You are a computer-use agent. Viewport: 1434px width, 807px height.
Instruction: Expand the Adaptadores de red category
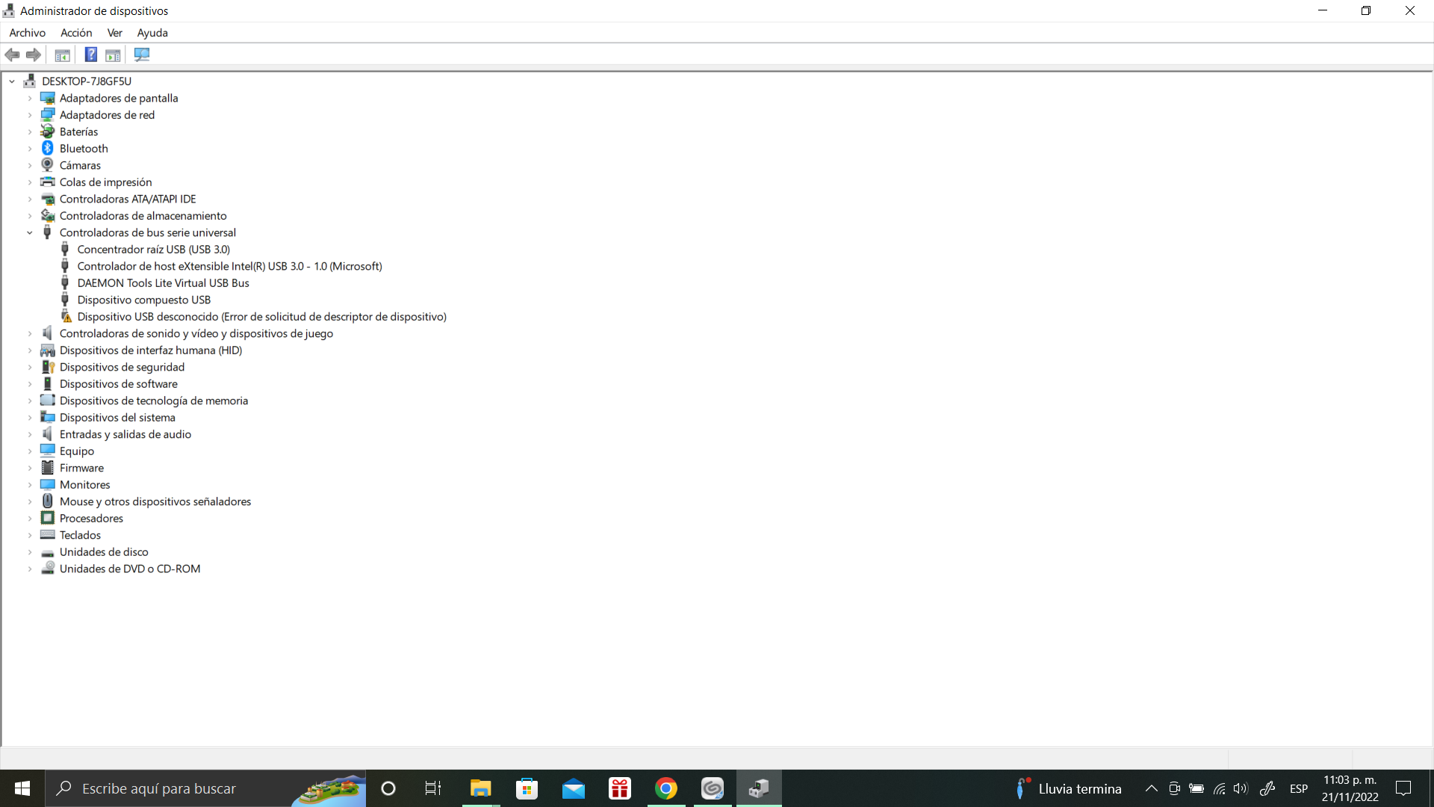[x=30, y=115]
